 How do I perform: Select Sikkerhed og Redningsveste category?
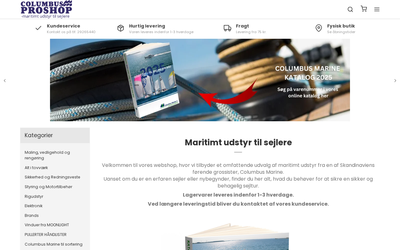(52, 177)
